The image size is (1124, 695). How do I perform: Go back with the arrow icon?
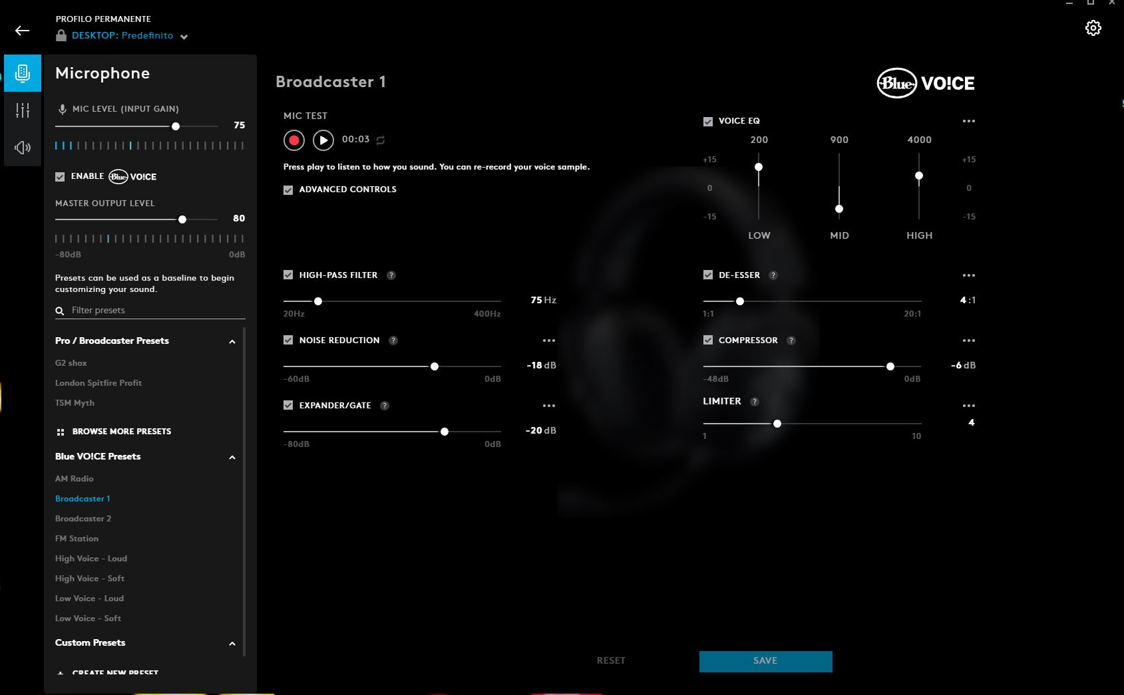[22, 31]
